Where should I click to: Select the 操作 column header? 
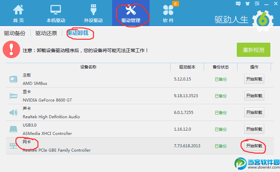254,67
